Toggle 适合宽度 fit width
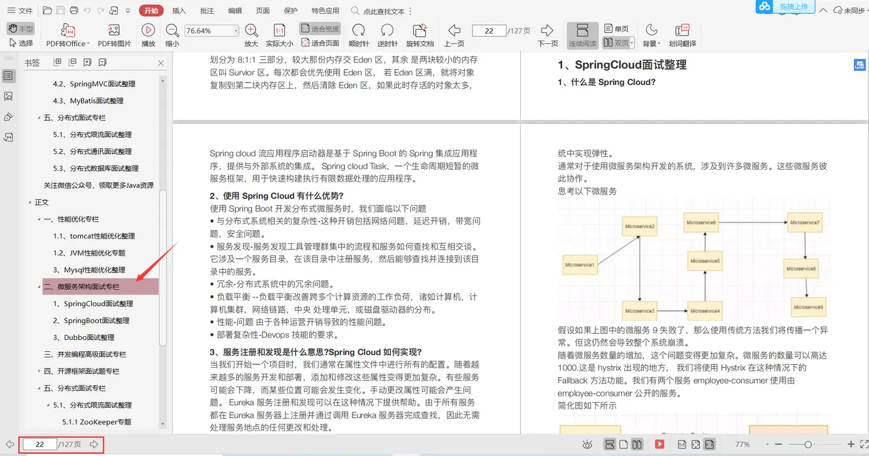Image resolution: width=869 pixels, height=456 pixels. click(x=320, y=29)
